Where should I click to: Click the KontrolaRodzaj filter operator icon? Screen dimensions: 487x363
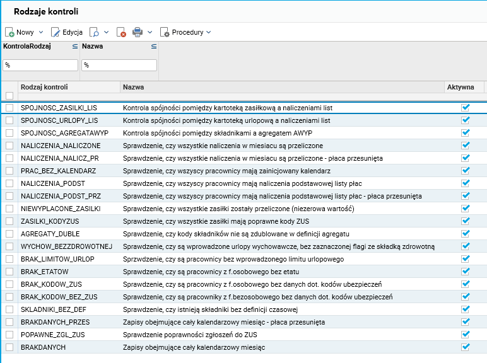tap(74, 47)
